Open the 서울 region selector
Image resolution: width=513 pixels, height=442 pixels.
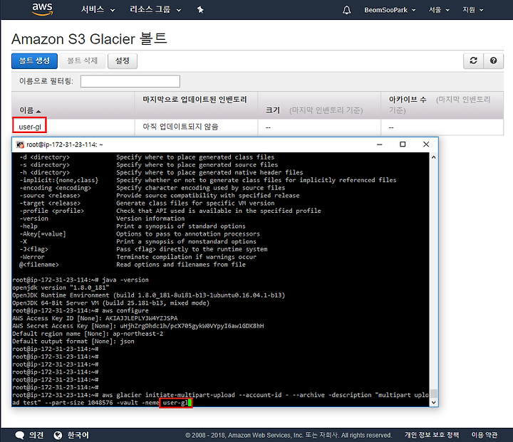[439, 10]
